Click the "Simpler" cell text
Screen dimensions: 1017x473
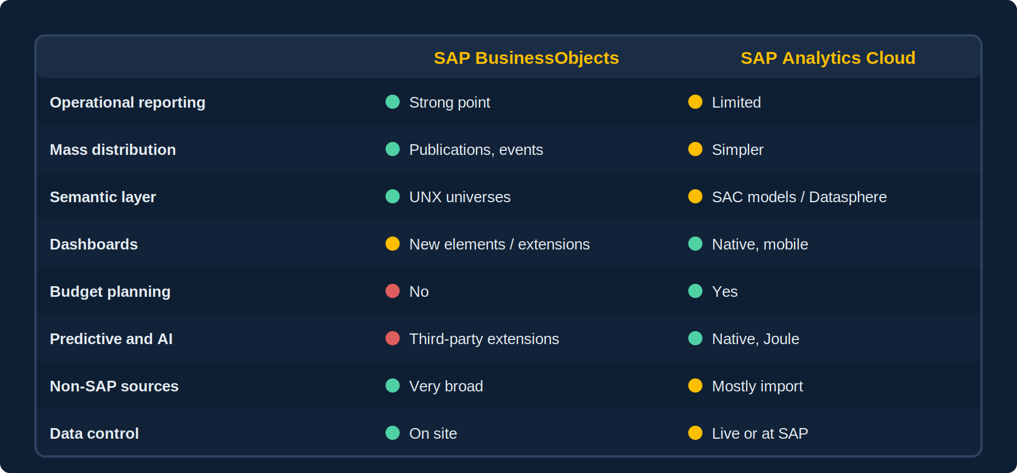(737, 150)
